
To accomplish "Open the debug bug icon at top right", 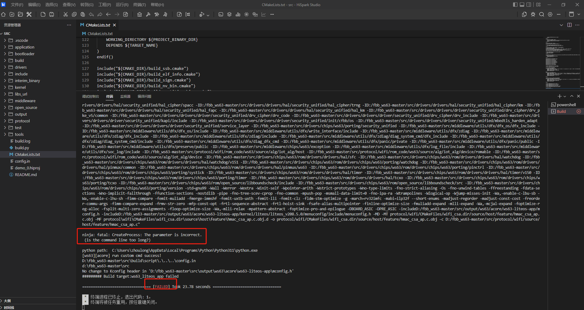I will point(533,14).
